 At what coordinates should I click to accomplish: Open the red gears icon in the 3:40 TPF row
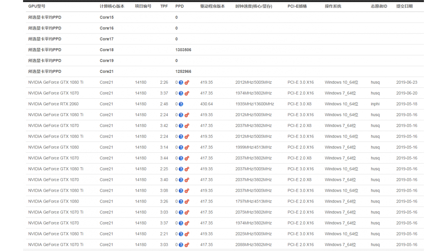pos(187,180)
